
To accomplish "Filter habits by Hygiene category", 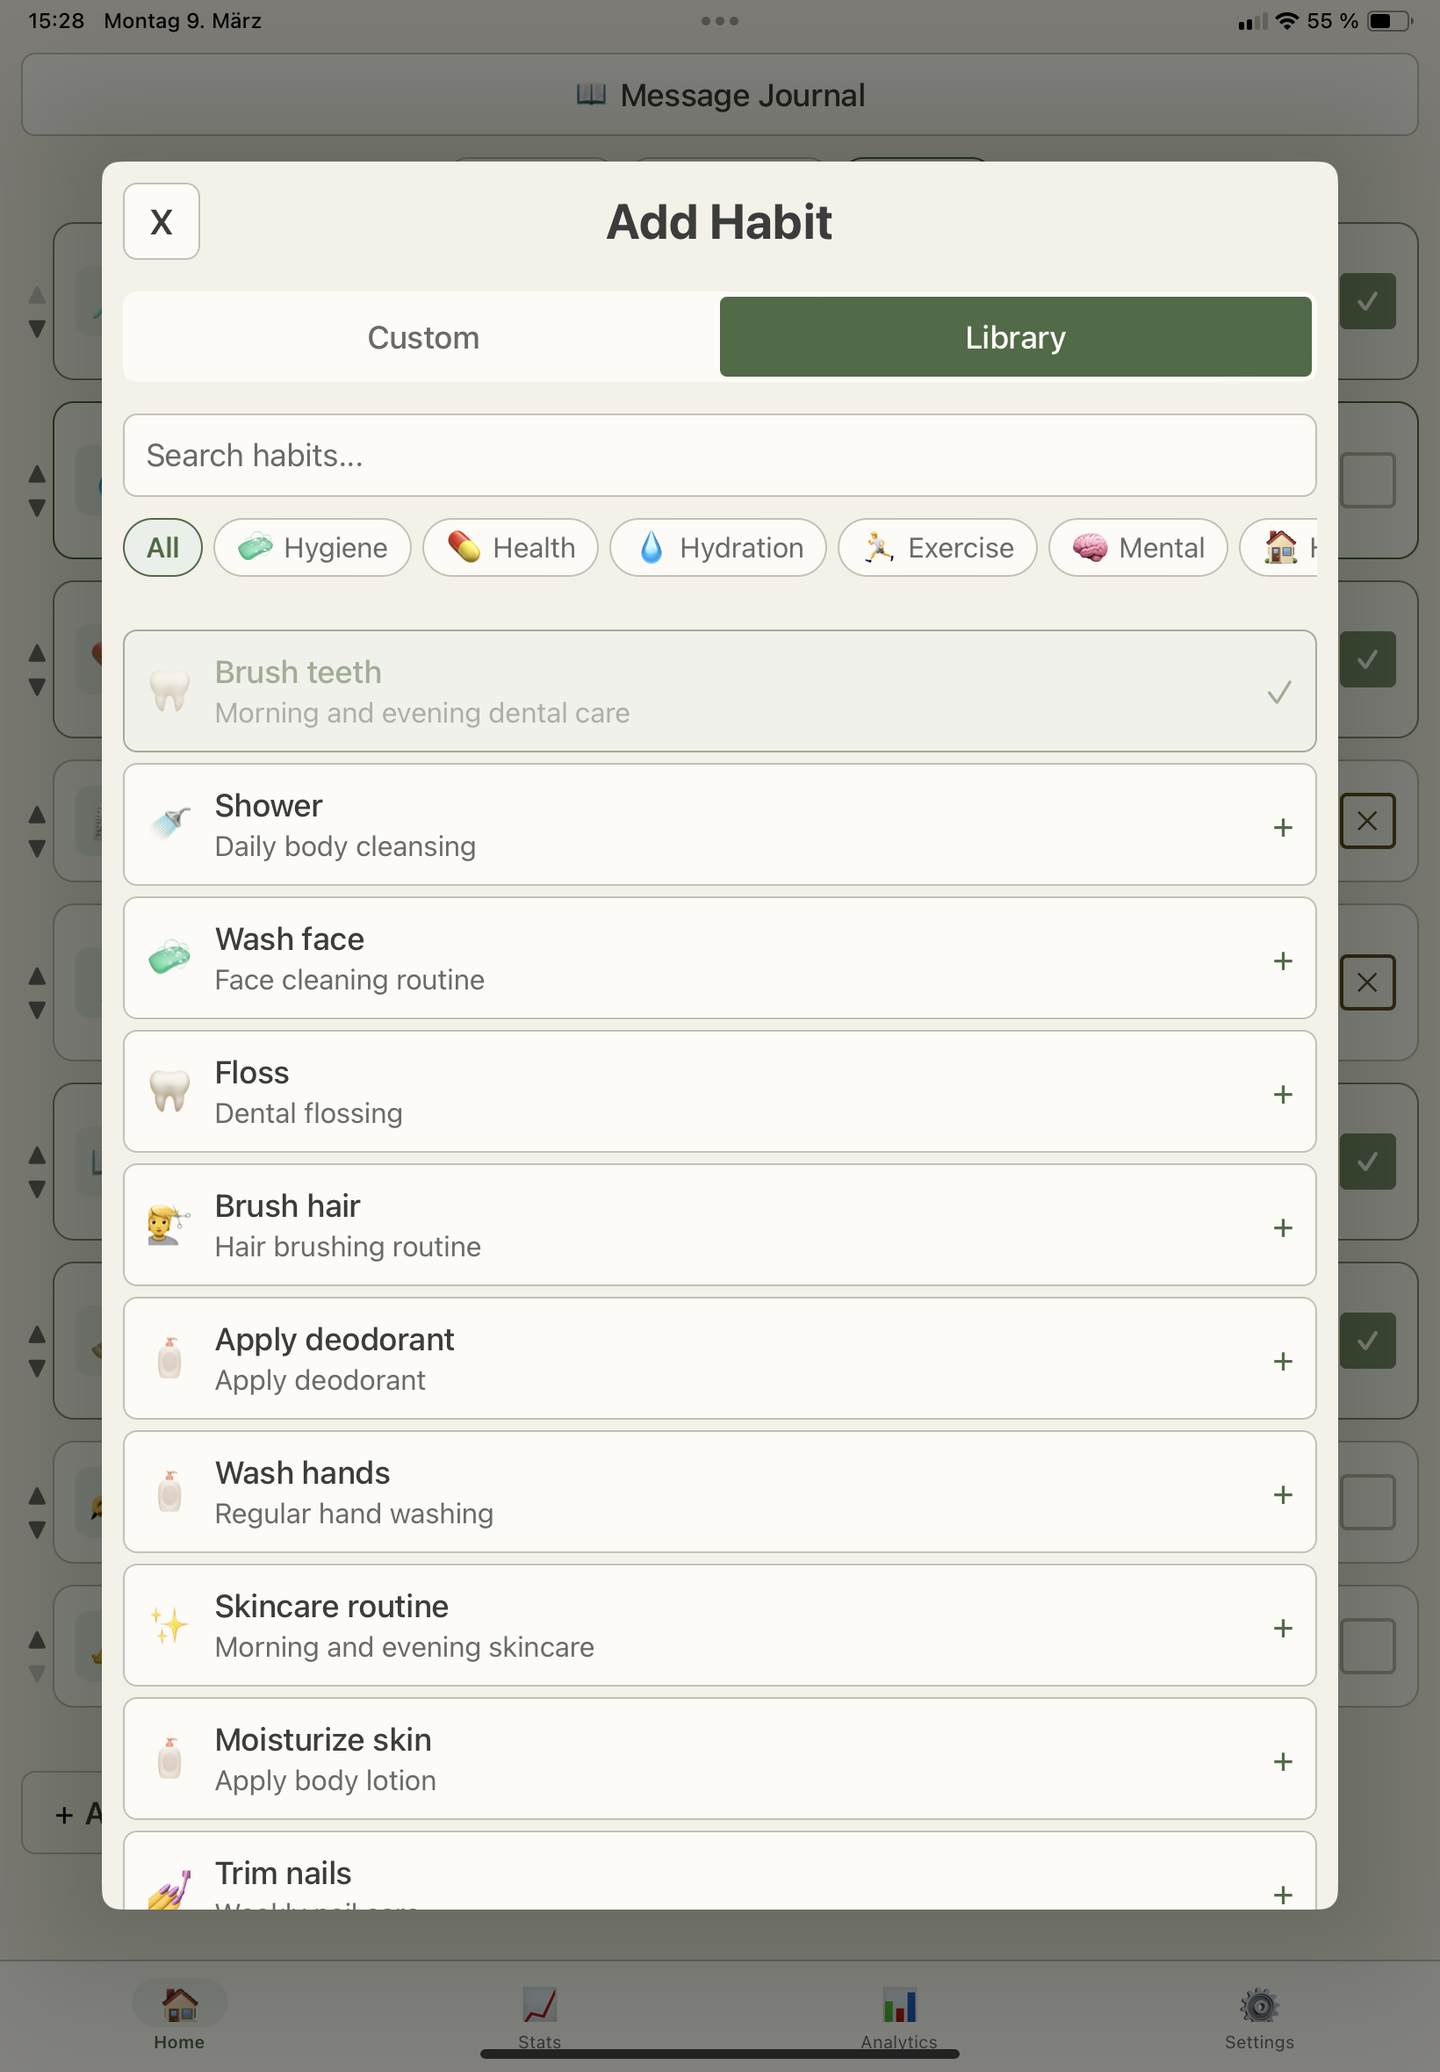I will click(313, 548).
